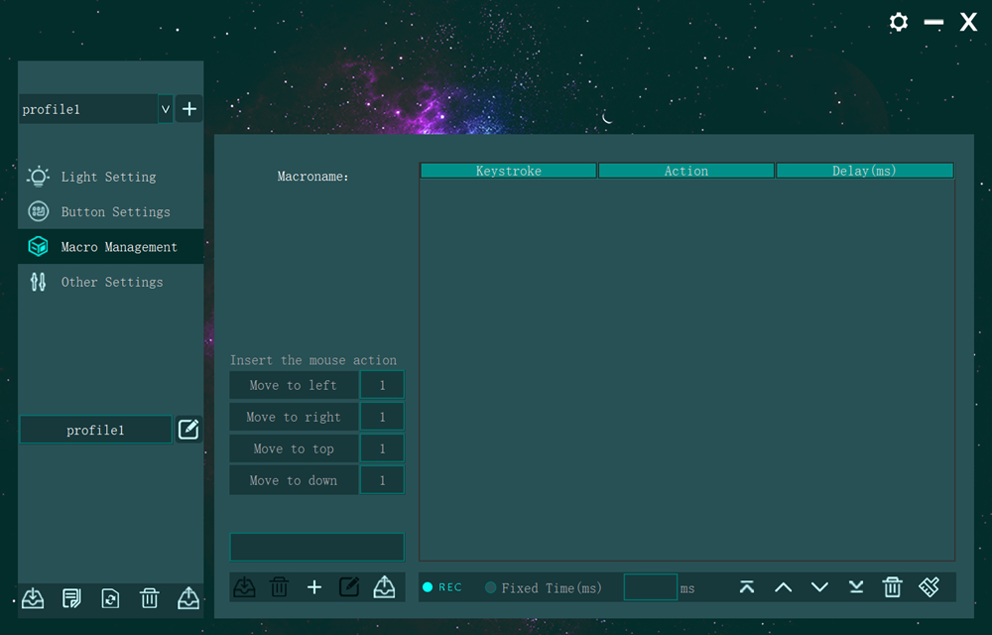Click the fixed time ms input box
The height and width of the screenshot is (635, 992).
click(650, 587)
